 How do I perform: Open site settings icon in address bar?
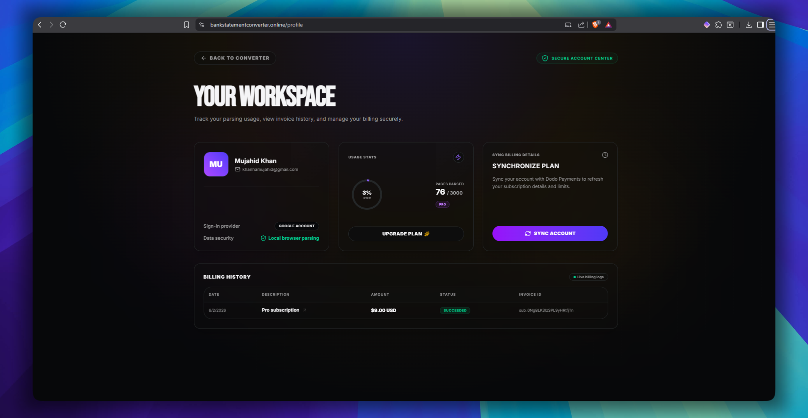pos(202,25)
